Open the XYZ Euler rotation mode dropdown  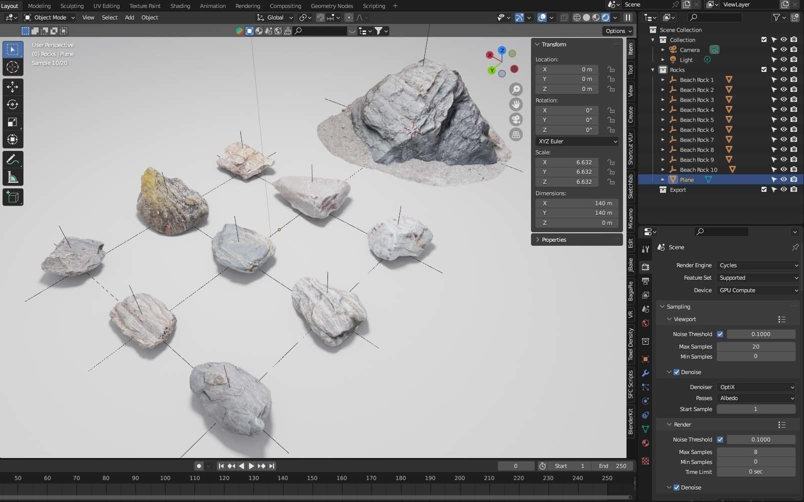577,141
